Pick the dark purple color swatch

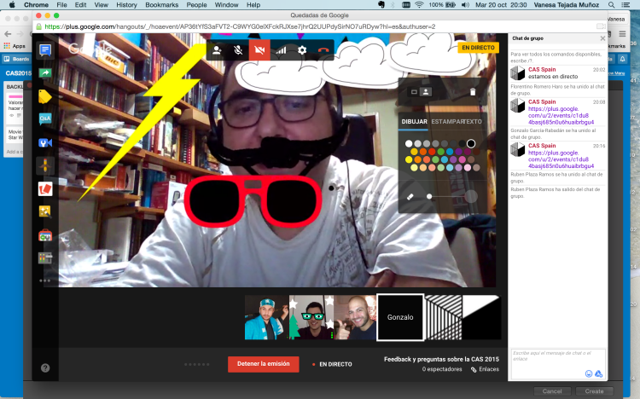click(x=458, y=152)
